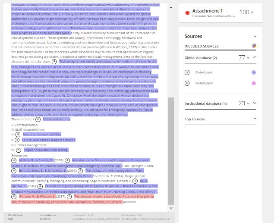Click the 'Word Count:' label

pyautogui.click(x=16, y=215)
